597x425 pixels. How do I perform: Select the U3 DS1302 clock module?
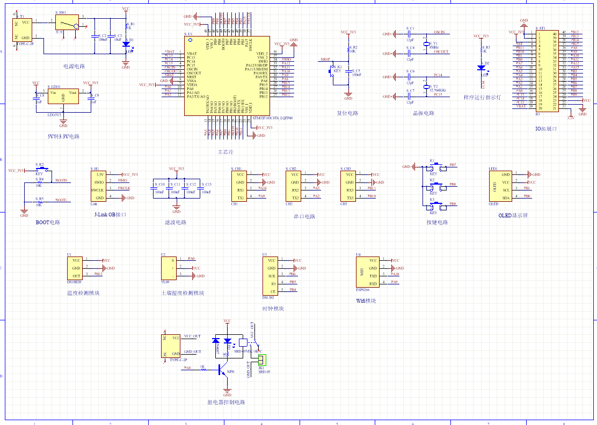(x=270, y=276)
